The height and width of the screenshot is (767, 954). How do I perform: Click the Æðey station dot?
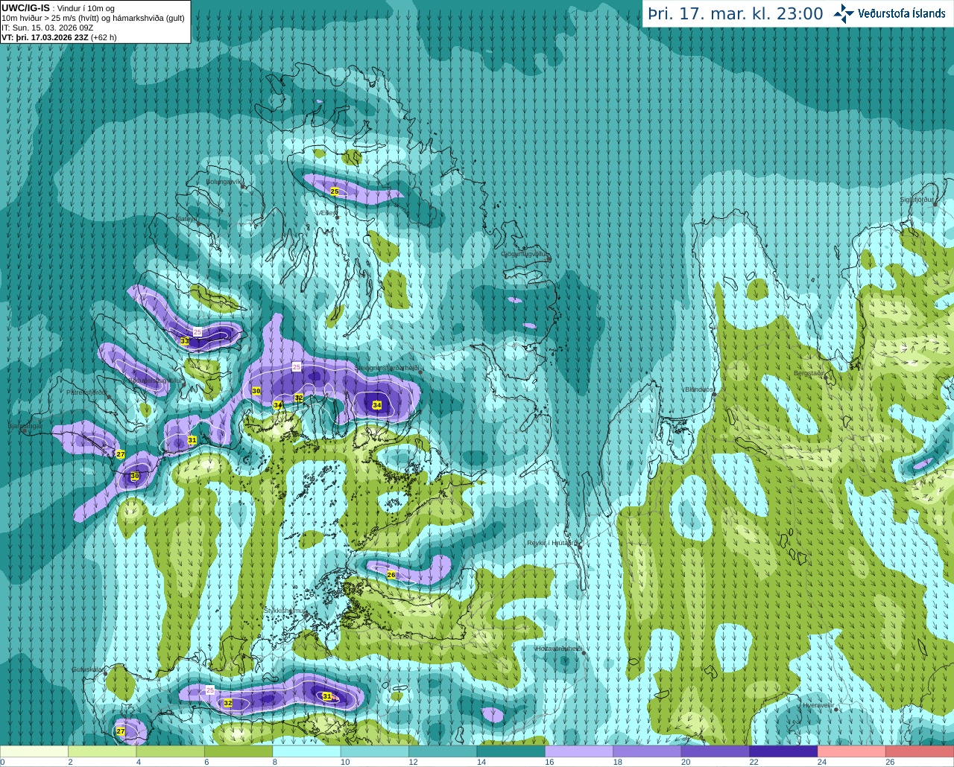coord(337,217)
